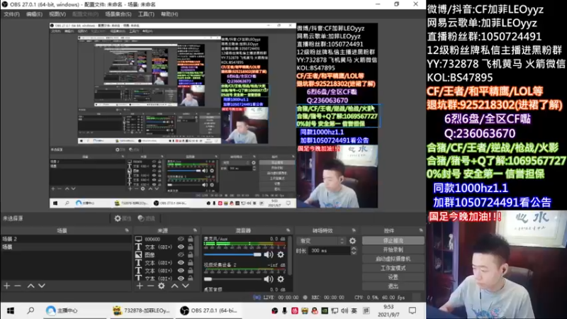Image resolution: width=567 pixels, height=319 pixels.
Task: Add a new scene with plus icon
Action: [x=7, y=286]
